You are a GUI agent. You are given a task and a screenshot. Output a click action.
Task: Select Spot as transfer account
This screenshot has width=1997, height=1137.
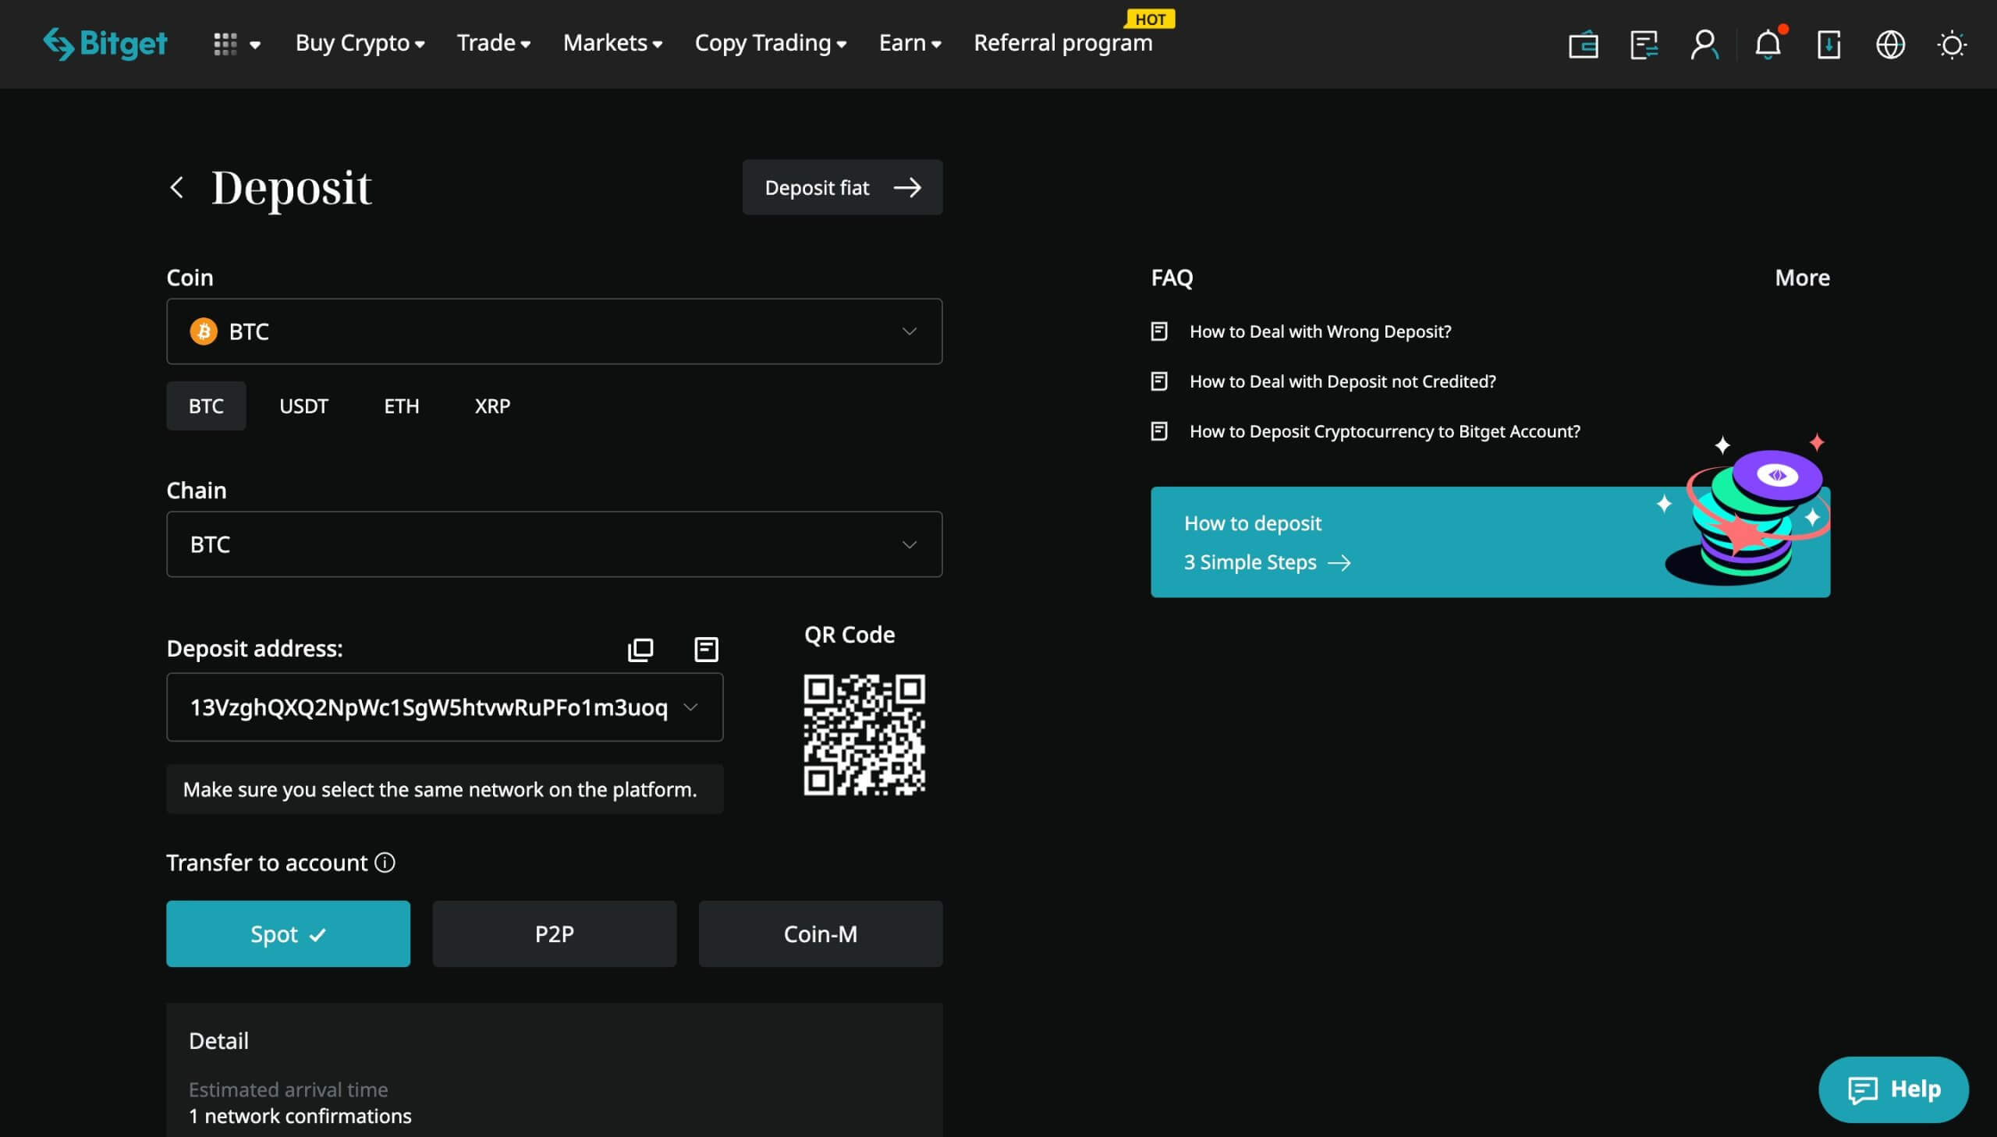pyautogui.click(x=288, y=934)
